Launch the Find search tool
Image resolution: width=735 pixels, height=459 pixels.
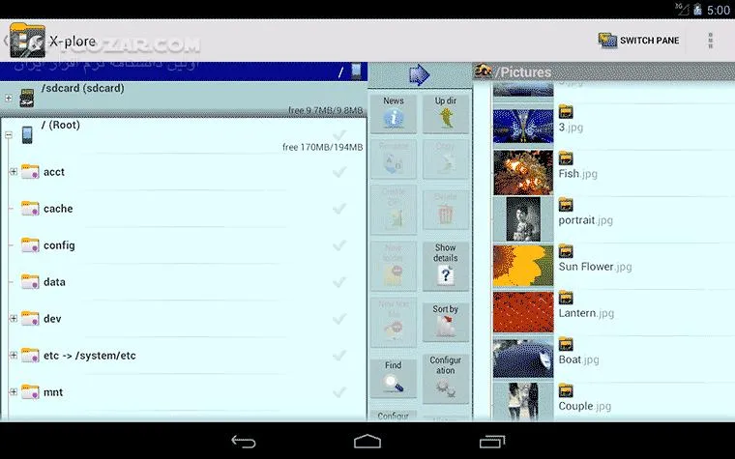pyautogui.click(x=394, y=378)
